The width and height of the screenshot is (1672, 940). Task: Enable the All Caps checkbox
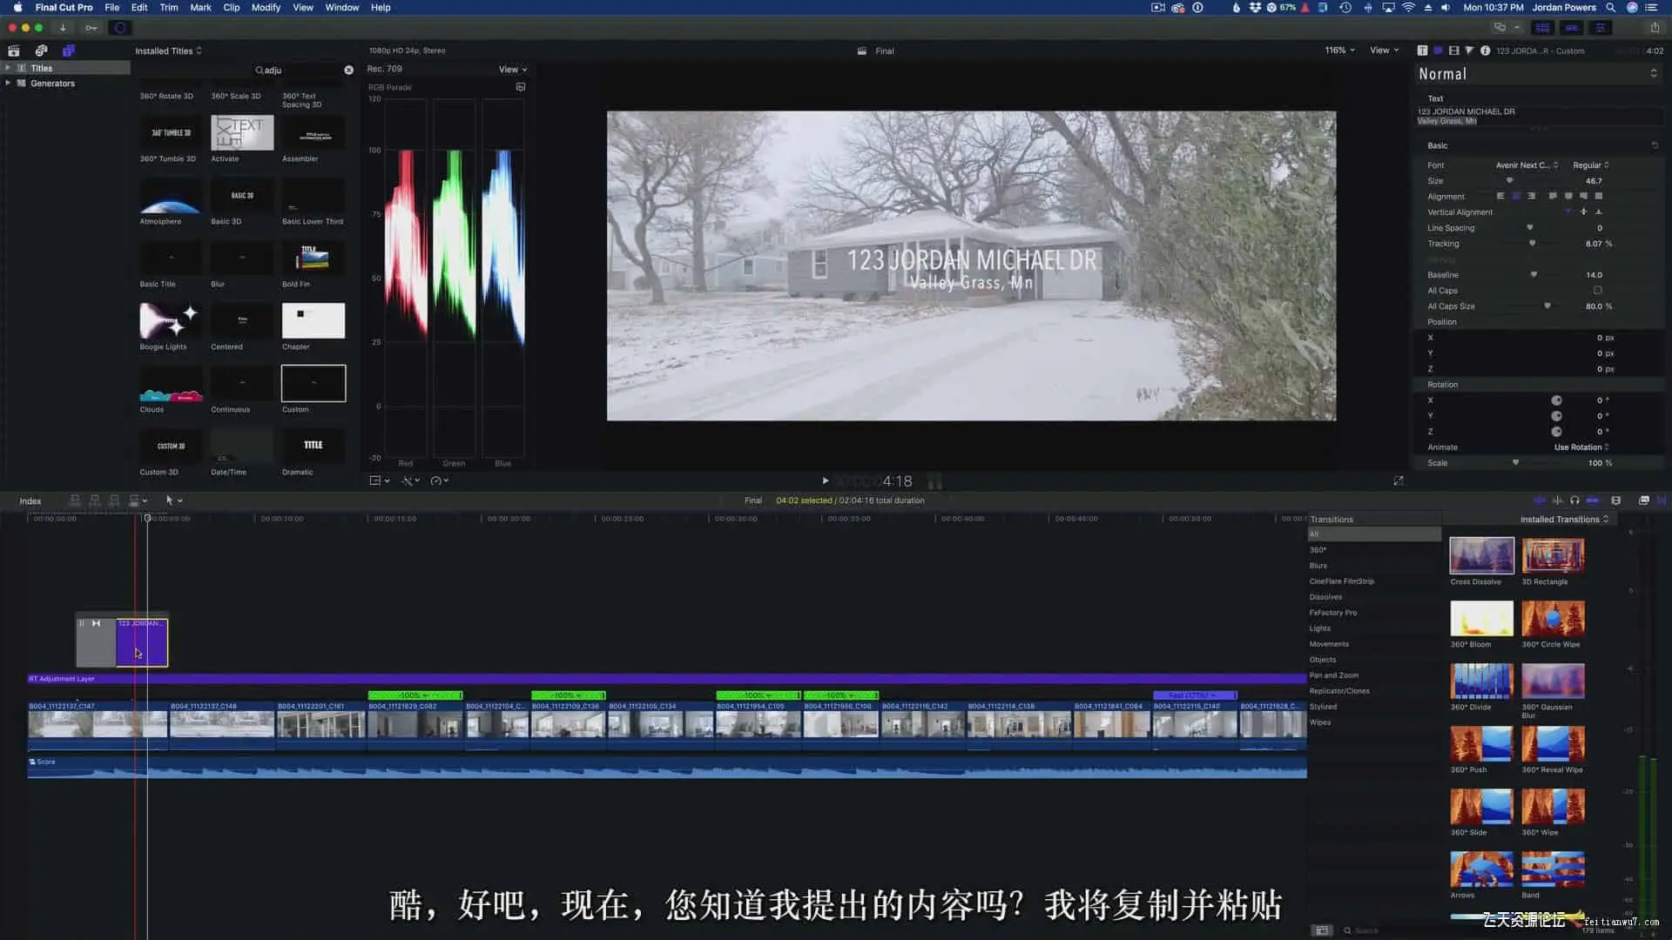1597,291
